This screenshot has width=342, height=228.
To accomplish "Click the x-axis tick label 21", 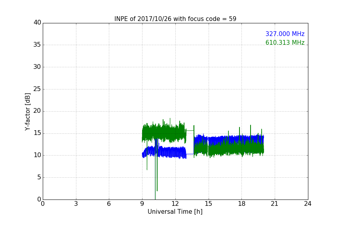I will 275,204.
